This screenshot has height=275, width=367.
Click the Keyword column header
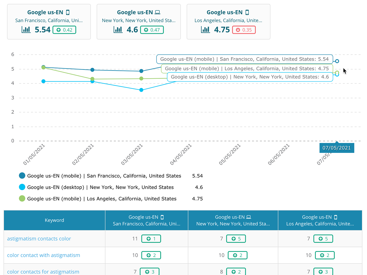(x=54, y=220)
